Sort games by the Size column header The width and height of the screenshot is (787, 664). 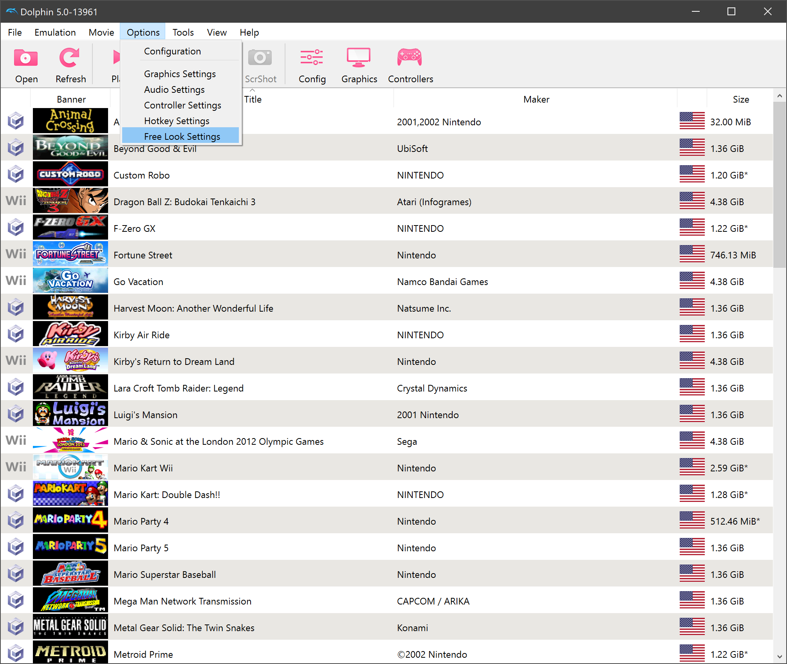click(740, 99)
